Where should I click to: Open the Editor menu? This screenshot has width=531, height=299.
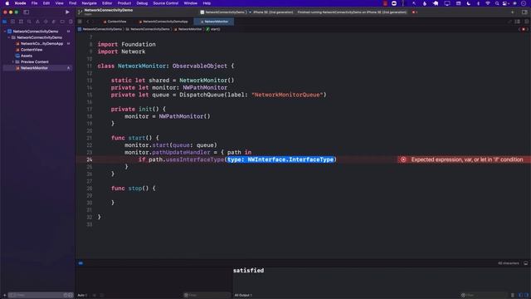pos(107,3)
